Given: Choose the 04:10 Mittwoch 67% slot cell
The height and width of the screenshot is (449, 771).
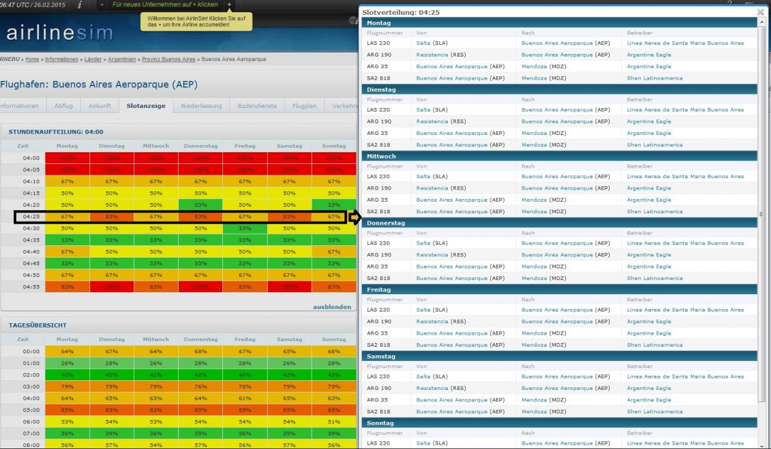Looking at the screenshot, I should click(x=155, y=181).
